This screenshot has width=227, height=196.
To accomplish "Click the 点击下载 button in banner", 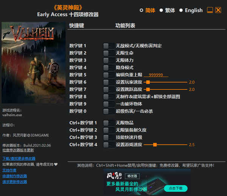I will 175,188.
